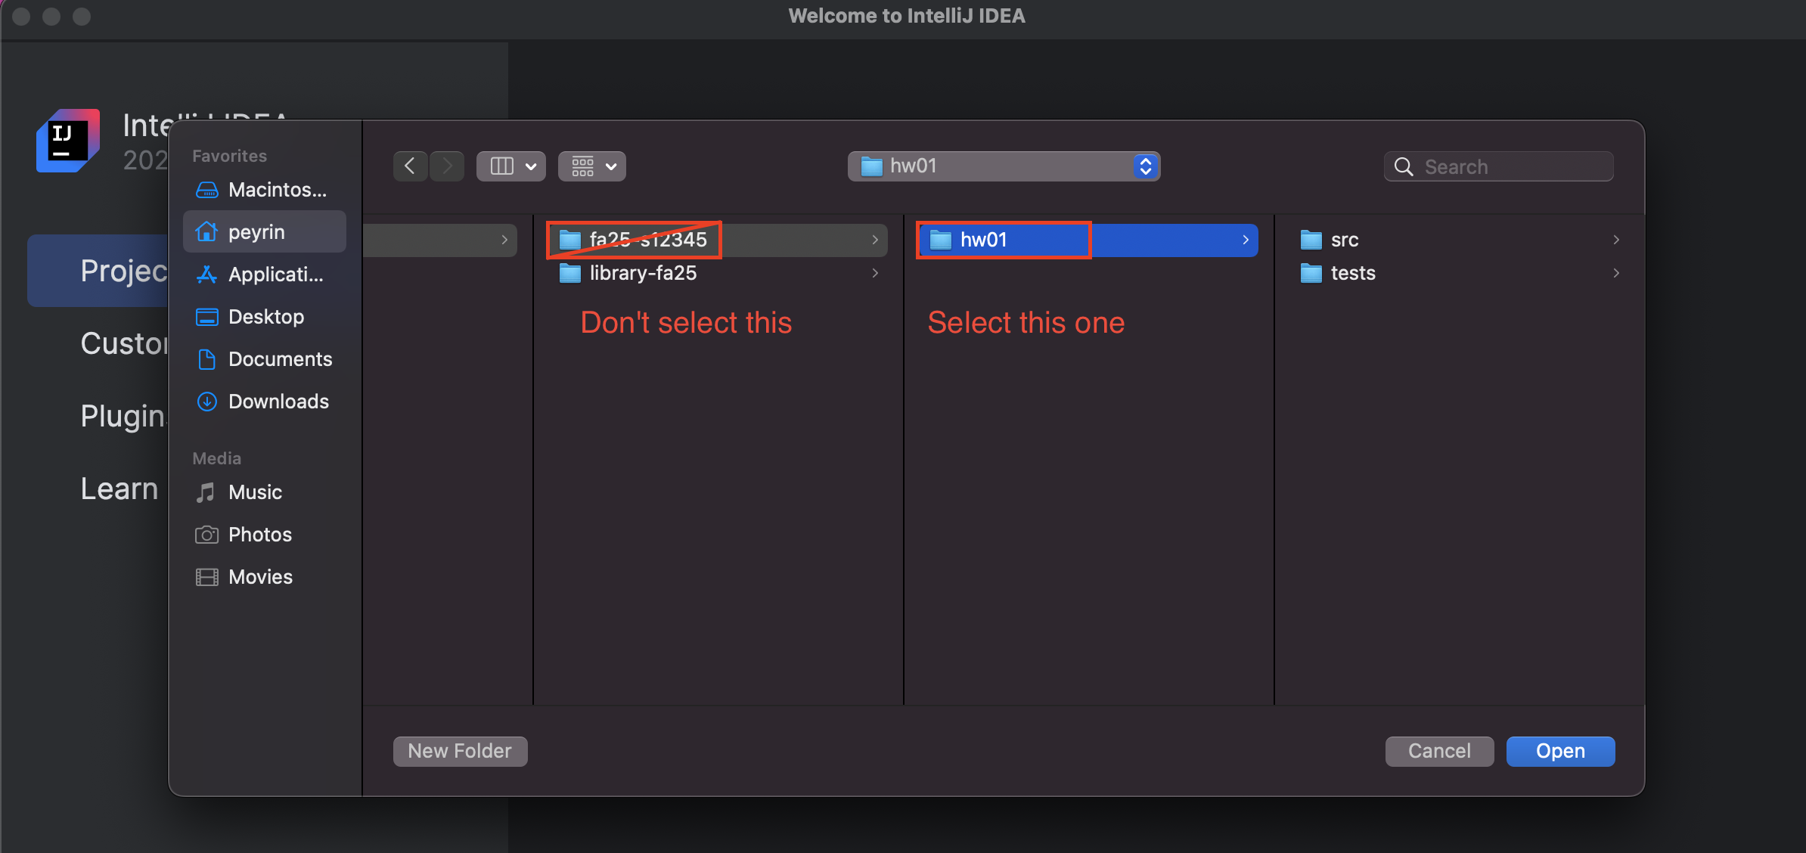The height and width of the screenshot is (853, 1806).
Task: Click the Open button
Action: point(1559,751)
